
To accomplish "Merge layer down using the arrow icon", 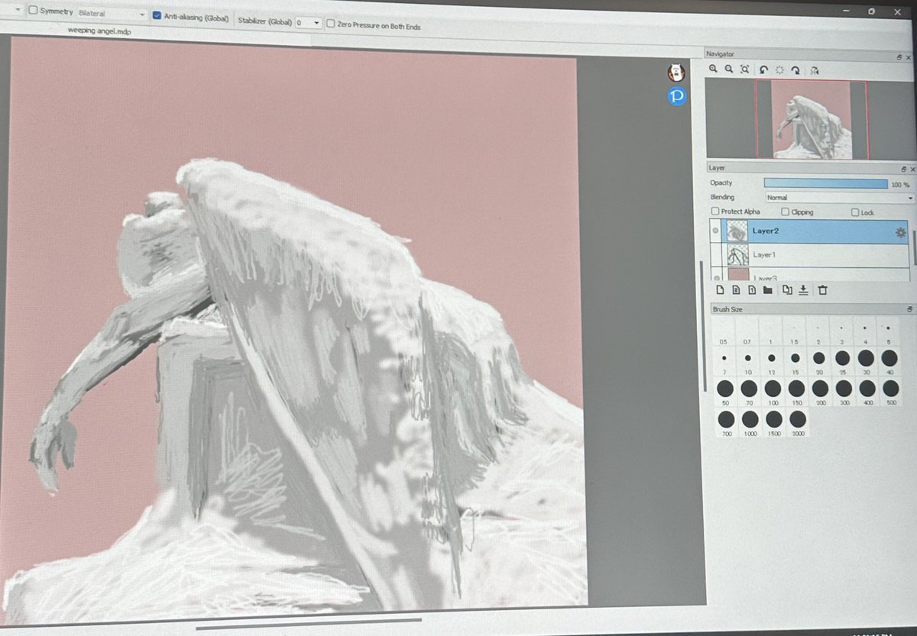I will tap(803, 289).
